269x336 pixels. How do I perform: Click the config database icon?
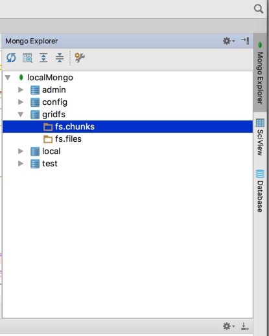(x=35, y=102)
